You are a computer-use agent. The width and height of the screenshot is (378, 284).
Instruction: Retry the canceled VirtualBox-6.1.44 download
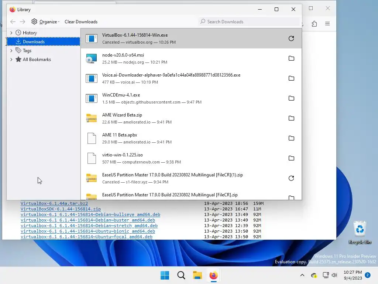click(291, 38)
